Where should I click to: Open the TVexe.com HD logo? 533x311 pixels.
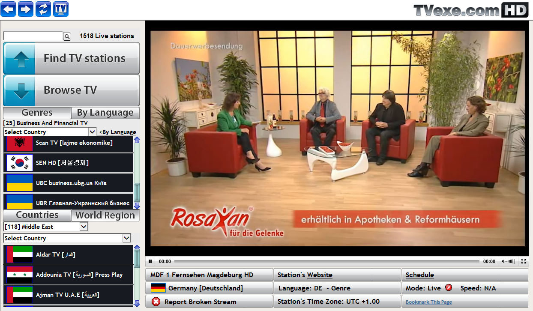coord(471,10)
